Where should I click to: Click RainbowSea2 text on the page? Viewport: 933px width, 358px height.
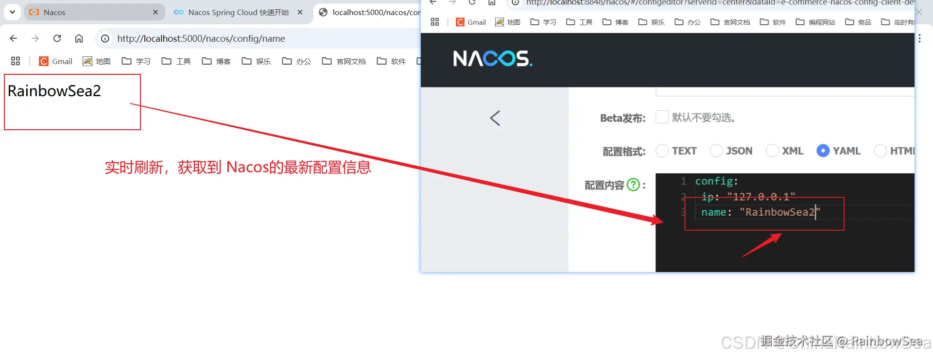54,91
